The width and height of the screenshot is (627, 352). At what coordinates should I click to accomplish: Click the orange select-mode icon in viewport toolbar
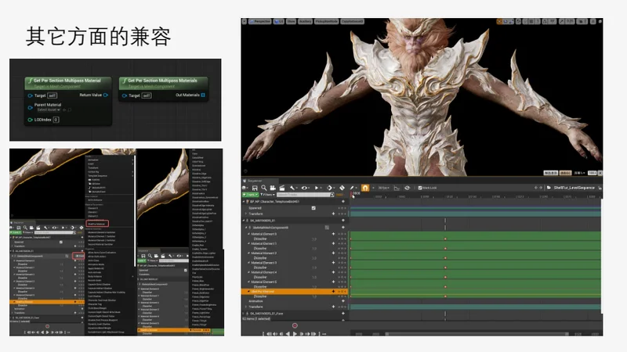click(x=499, y=22)
